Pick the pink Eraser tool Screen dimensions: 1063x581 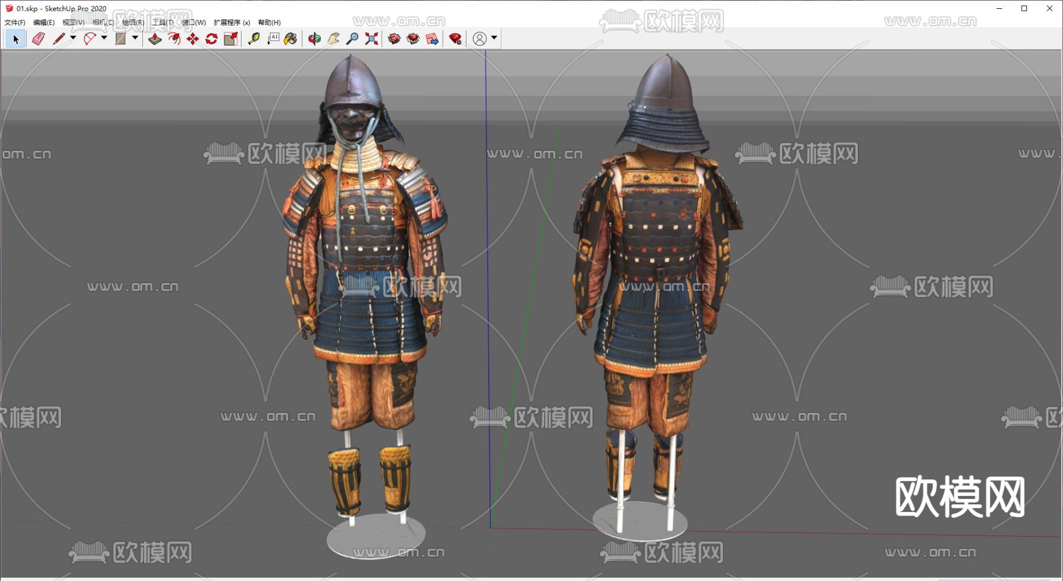(38, 39)
